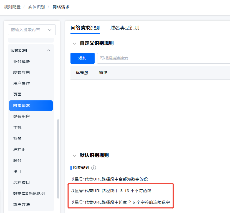Select 终端用户 in the sidebar
The image size is (230, 213).
(x=21, y=117)
